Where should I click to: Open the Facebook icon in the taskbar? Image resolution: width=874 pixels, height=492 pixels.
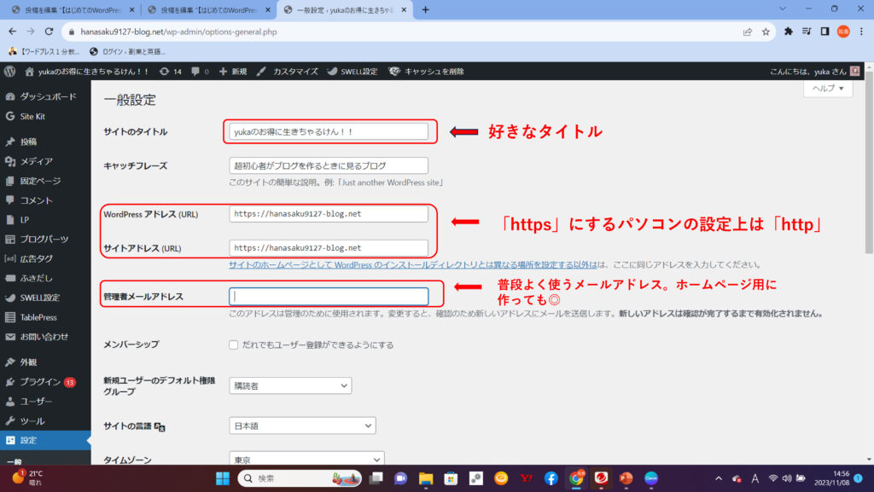(551, 478)
